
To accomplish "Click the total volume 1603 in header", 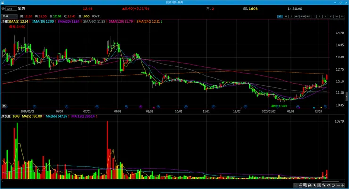I will tap(253, 8).
